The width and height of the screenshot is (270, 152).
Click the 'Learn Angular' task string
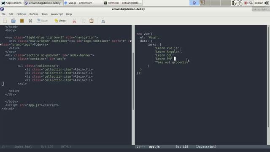168,52
